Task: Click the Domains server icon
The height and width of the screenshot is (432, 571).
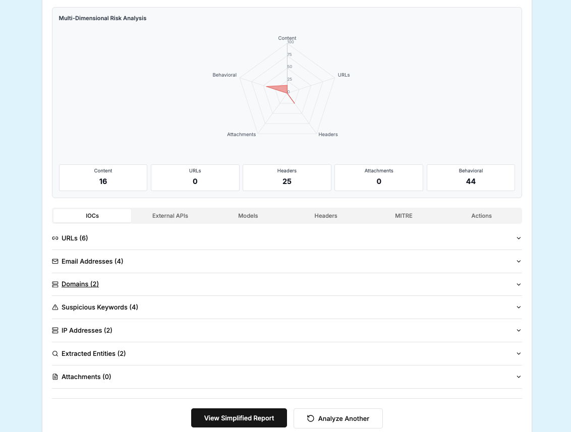Action: 55,284
